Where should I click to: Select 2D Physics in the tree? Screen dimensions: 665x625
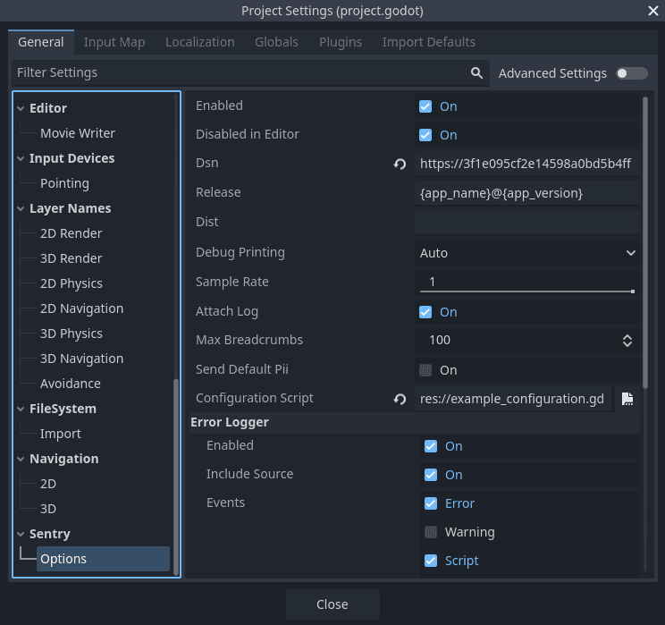(x=72, y=283)
